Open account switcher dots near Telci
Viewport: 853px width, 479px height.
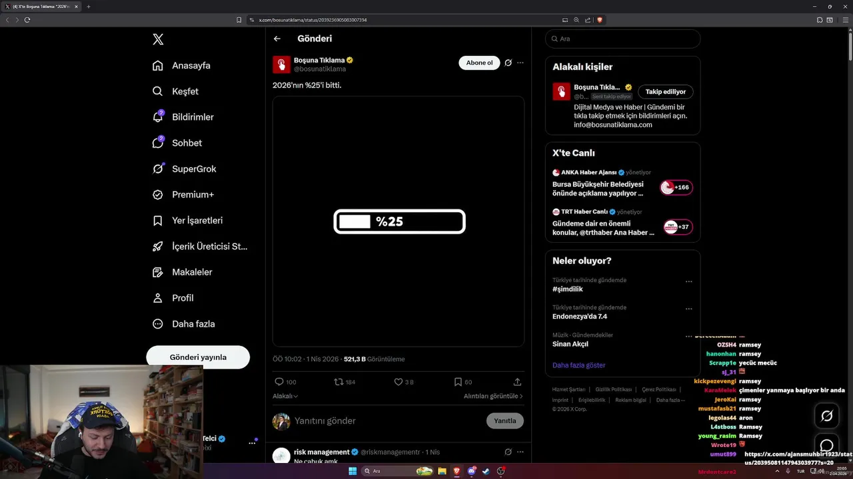pyautogui.click(x=253, y=442)
